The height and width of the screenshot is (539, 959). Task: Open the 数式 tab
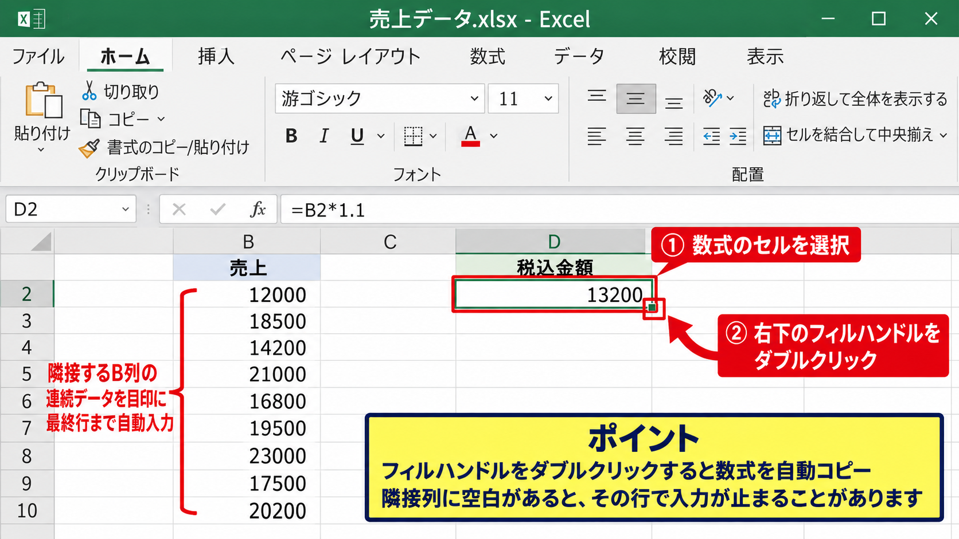[x=488, y=56]
